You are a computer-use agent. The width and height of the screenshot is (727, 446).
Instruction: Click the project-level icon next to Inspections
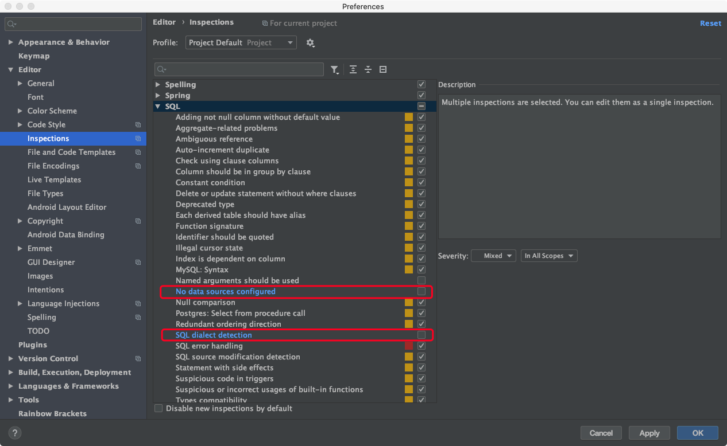[138, 139]
